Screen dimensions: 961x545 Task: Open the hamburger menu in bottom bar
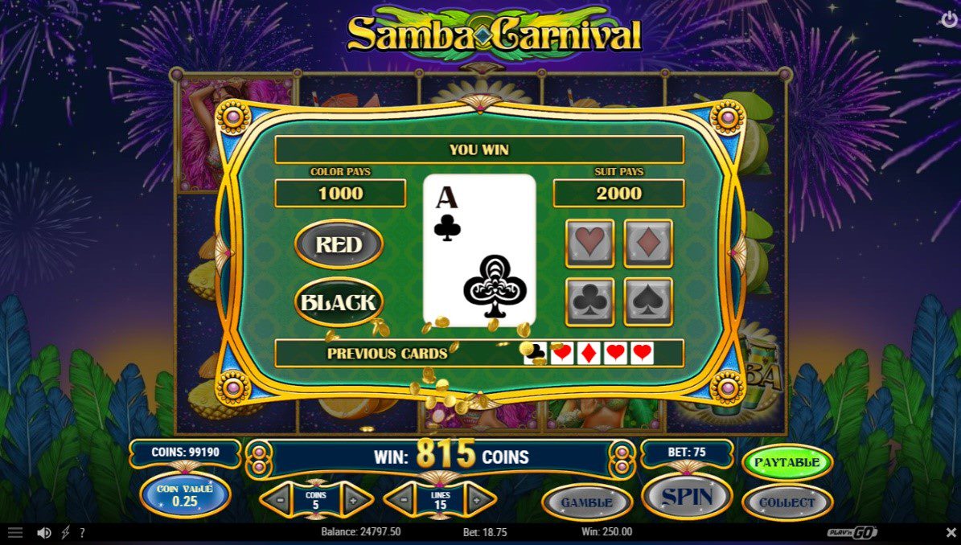pos(14,533)
